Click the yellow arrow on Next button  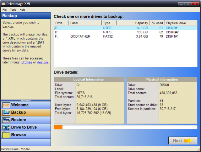(188, 141)
